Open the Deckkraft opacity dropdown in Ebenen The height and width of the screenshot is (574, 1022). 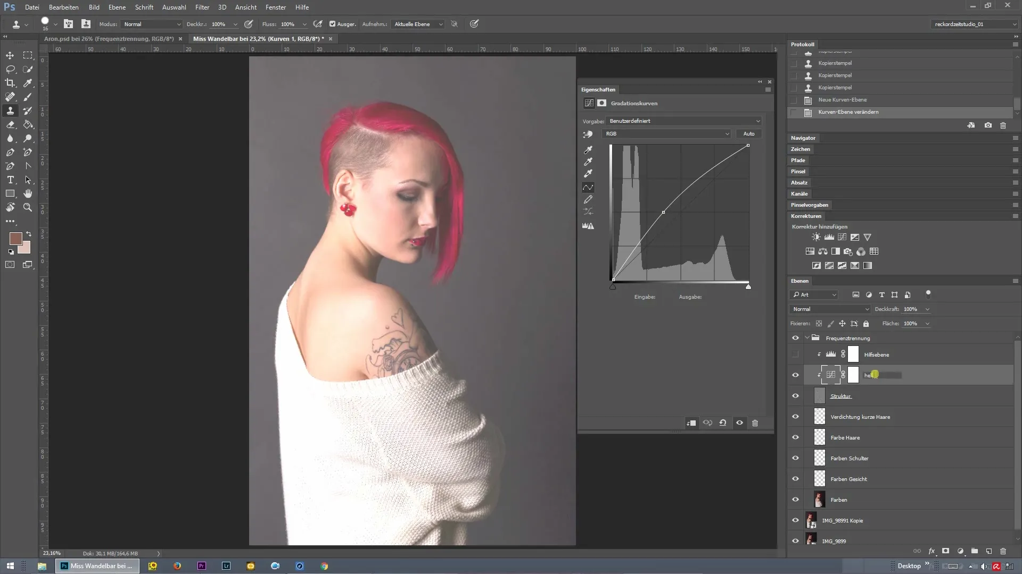click(x=927, y=309)
